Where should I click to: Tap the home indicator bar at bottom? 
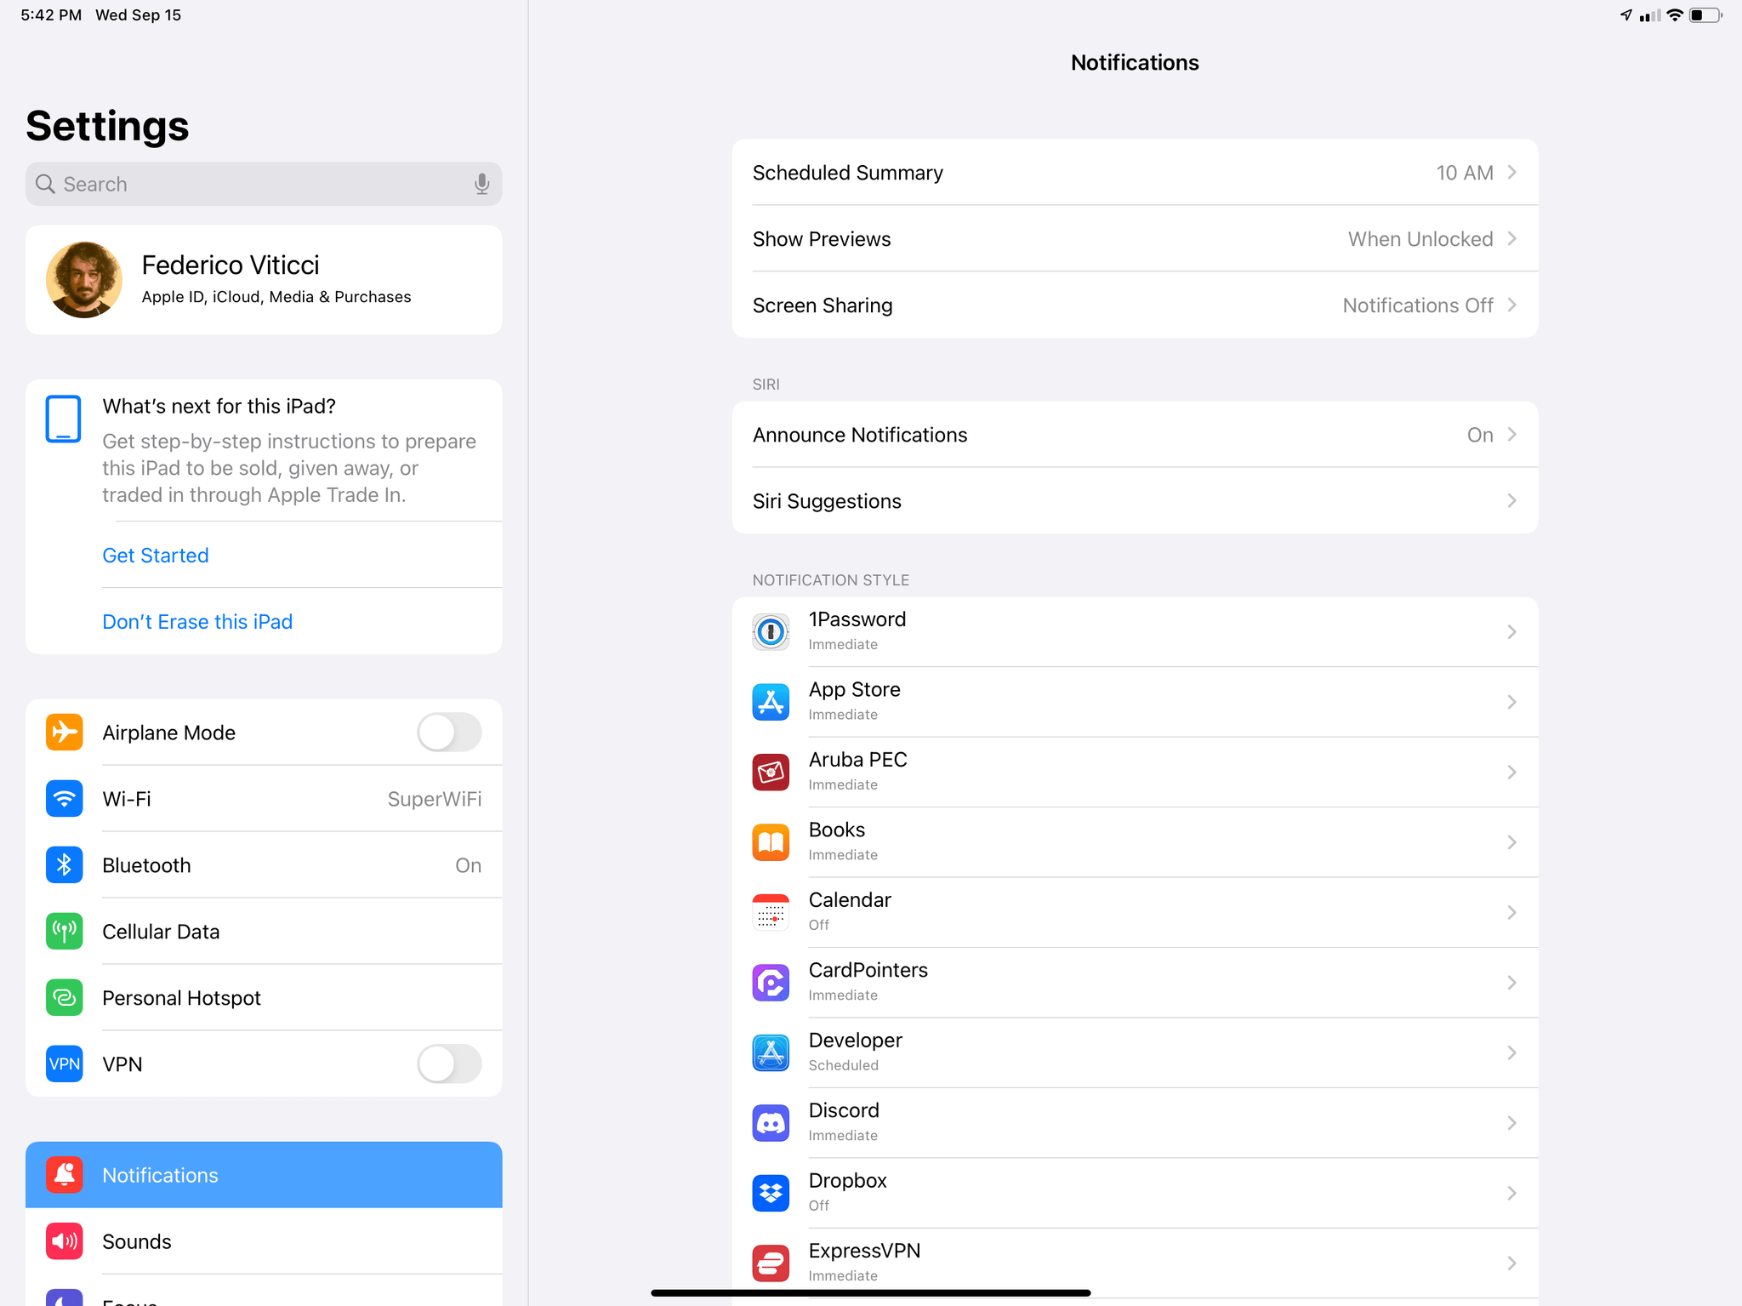871,1292
